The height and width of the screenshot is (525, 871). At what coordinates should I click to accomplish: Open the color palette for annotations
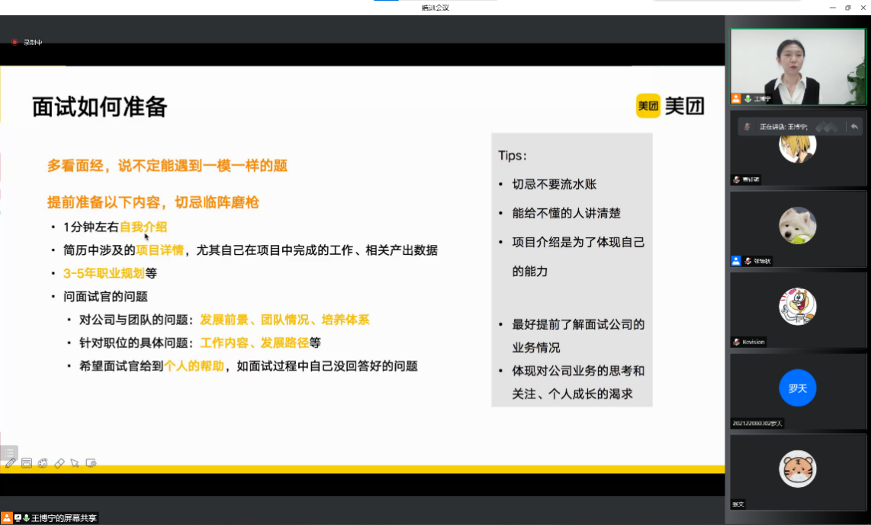[43, 463]
